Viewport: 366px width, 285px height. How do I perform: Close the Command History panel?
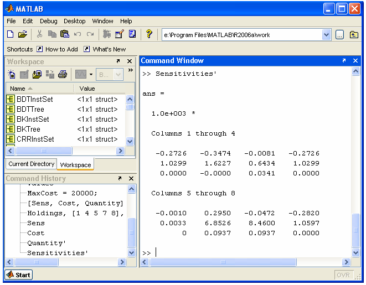131,178
